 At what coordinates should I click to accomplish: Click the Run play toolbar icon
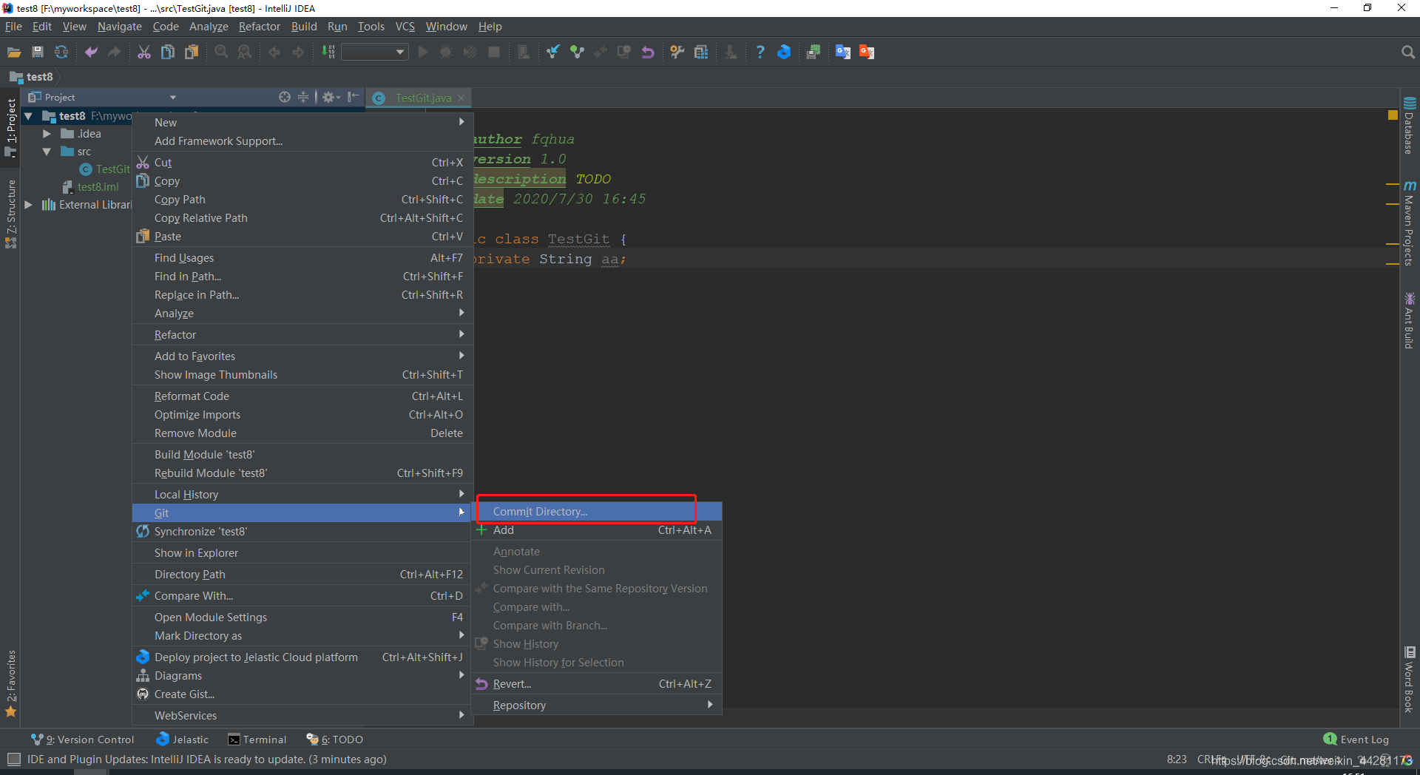(423, 52)
